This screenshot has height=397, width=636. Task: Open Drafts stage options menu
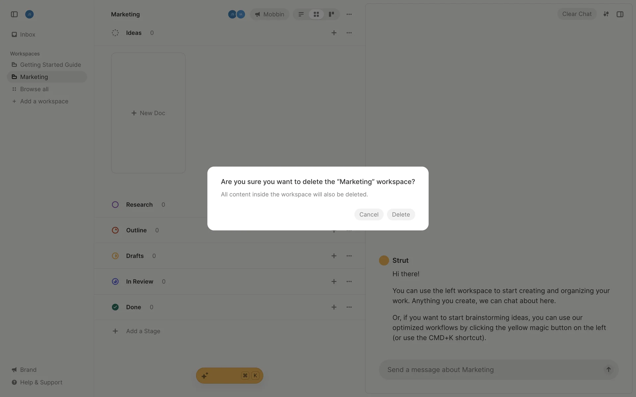[x=349, y=256]
